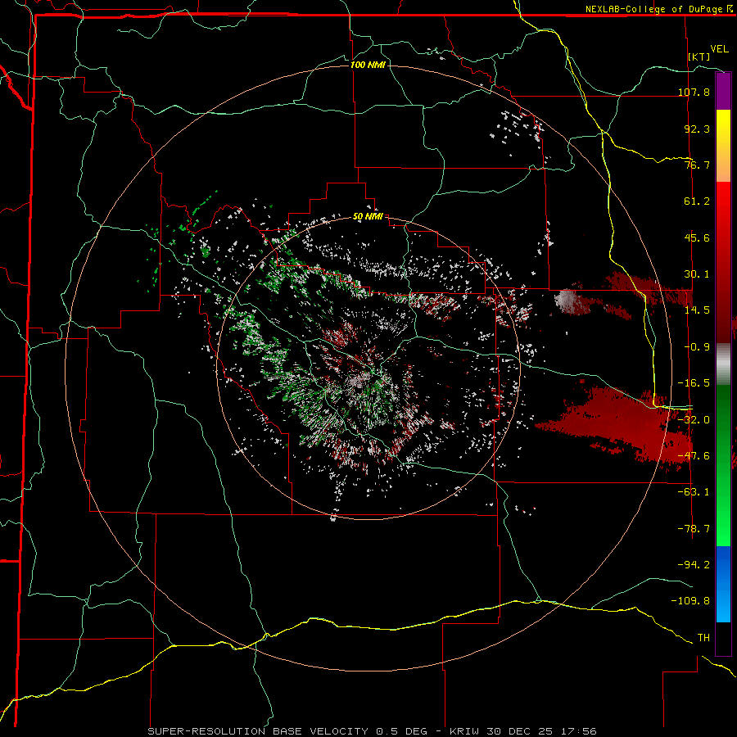
Task: Click the -32.0 velocity scale value
Action: 694,420
